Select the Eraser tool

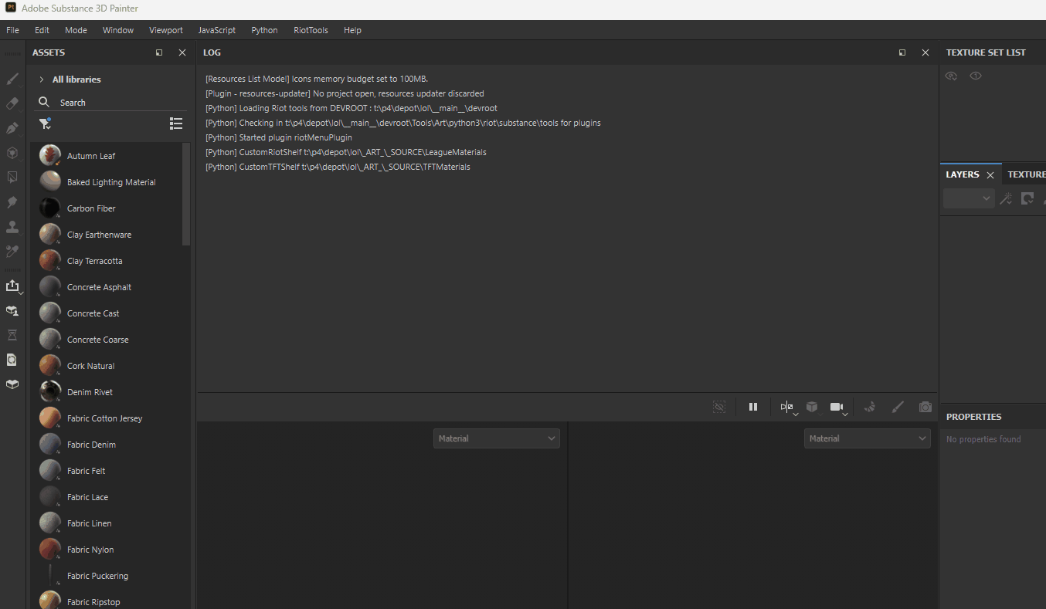[12, 103]
